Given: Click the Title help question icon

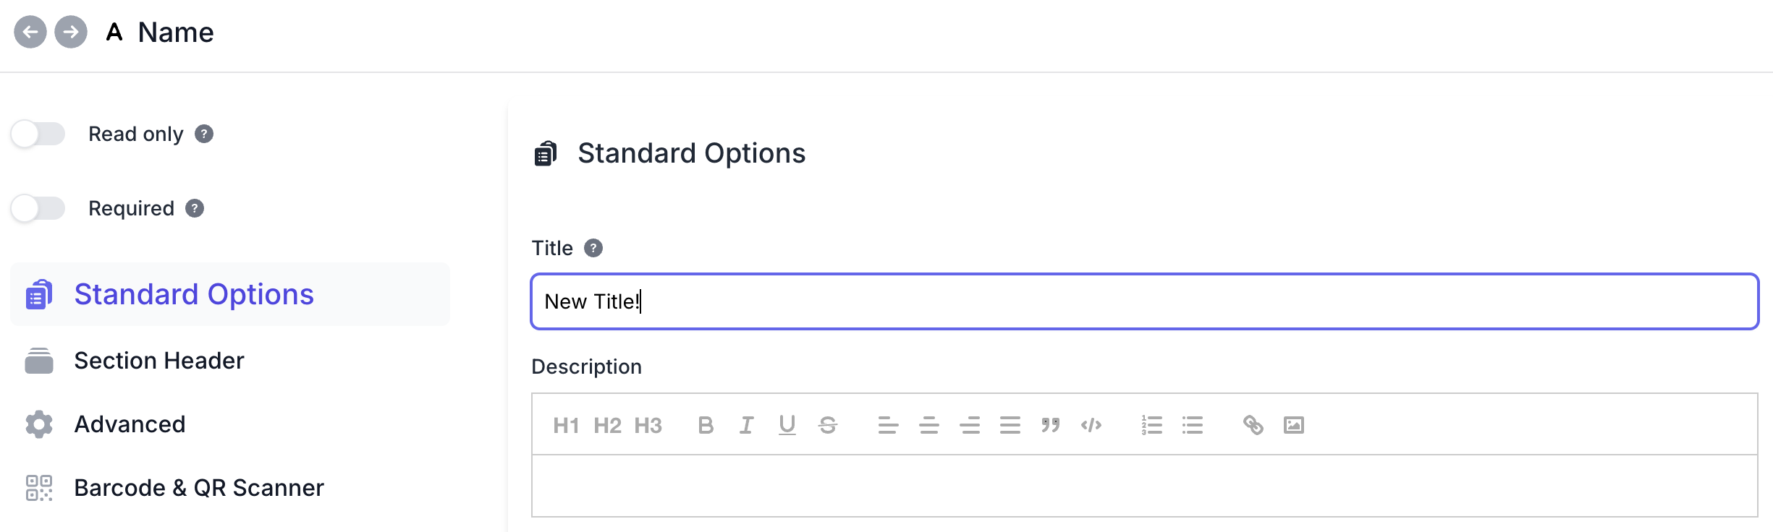Looking at the screenshot, I should 593,248.
